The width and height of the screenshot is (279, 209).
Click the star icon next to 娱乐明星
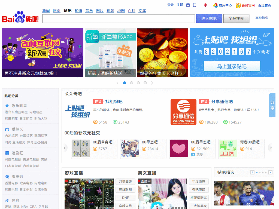7,106
